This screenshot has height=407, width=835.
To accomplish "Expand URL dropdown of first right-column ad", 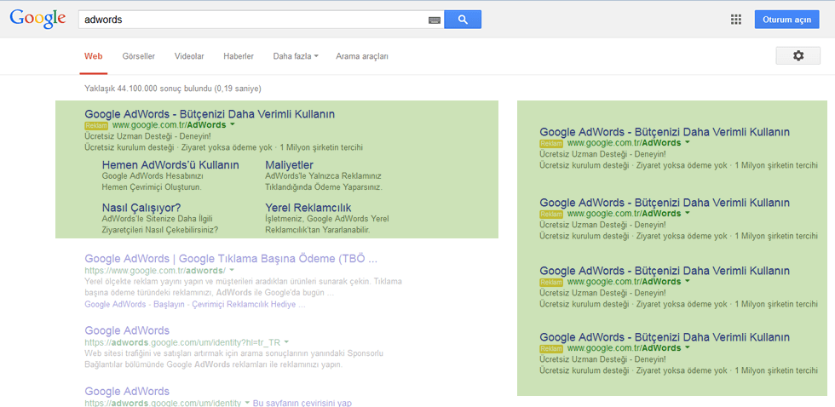I will (688, 142).
